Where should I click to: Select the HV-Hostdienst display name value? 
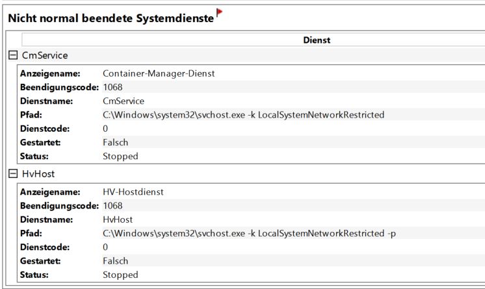[133, 192]
